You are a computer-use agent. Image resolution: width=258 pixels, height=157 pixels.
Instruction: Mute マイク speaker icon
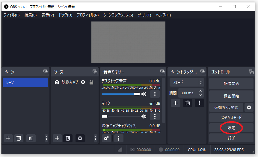[x=144, y=116]
